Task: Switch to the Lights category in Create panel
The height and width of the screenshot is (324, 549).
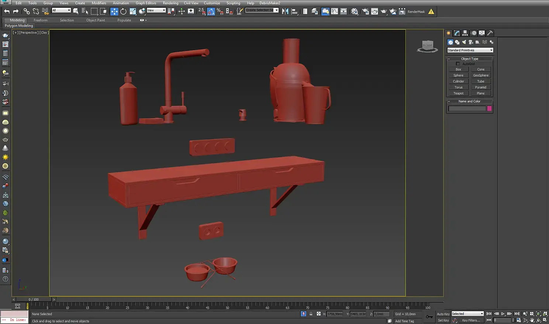Action: (x=464, y=42)
